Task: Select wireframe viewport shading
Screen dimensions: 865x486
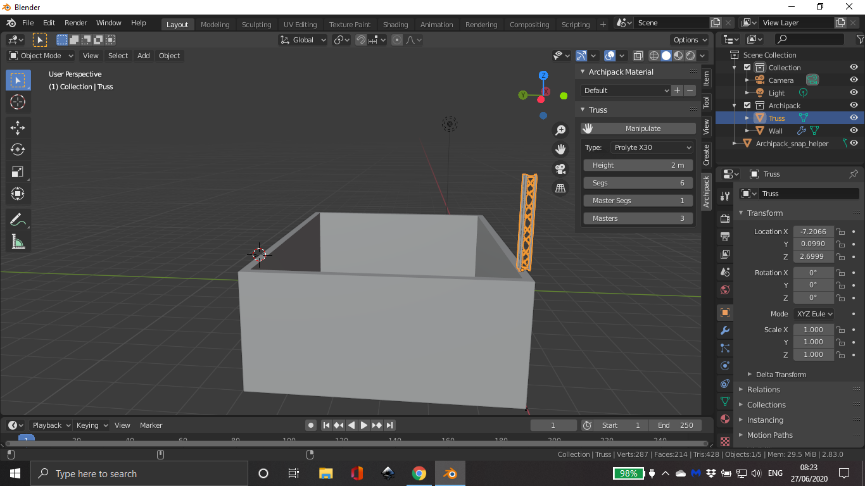Action: [654, 56]
